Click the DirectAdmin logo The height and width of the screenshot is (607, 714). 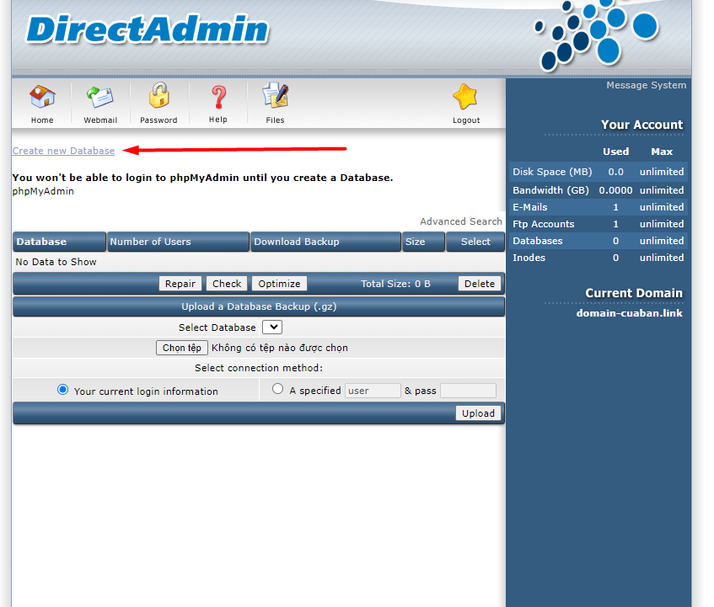click(148, 29)
